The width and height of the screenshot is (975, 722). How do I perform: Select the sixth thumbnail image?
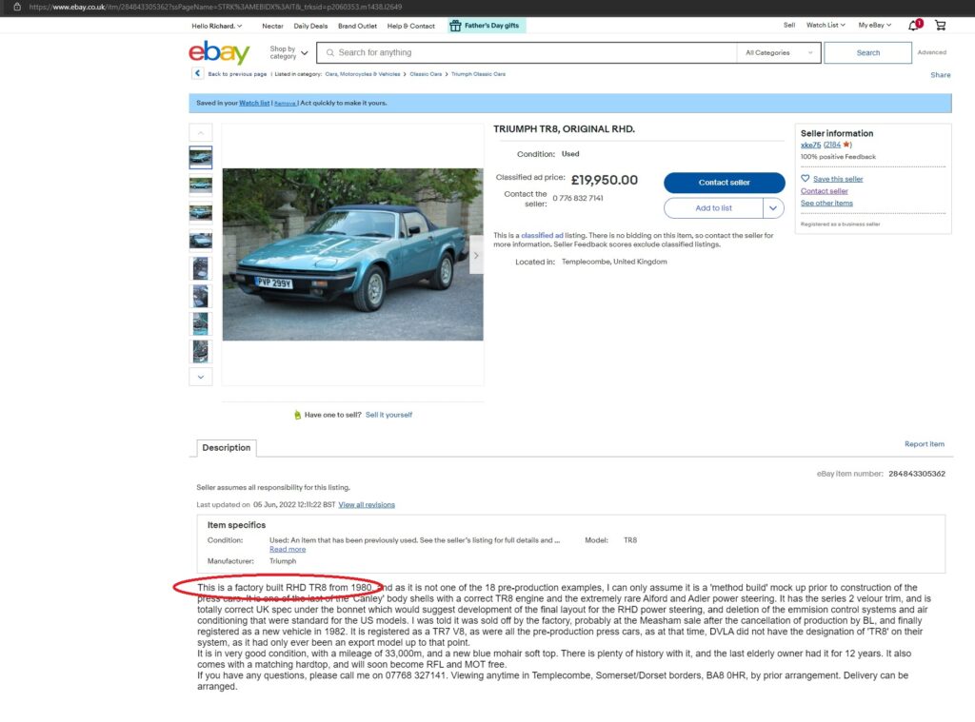200,296
